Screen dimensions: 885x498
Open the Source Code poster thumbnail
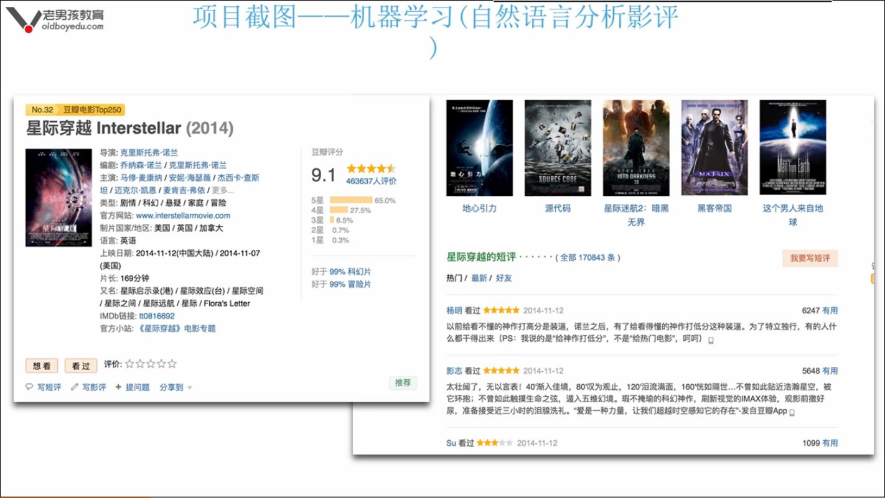[x=558, y=148]
